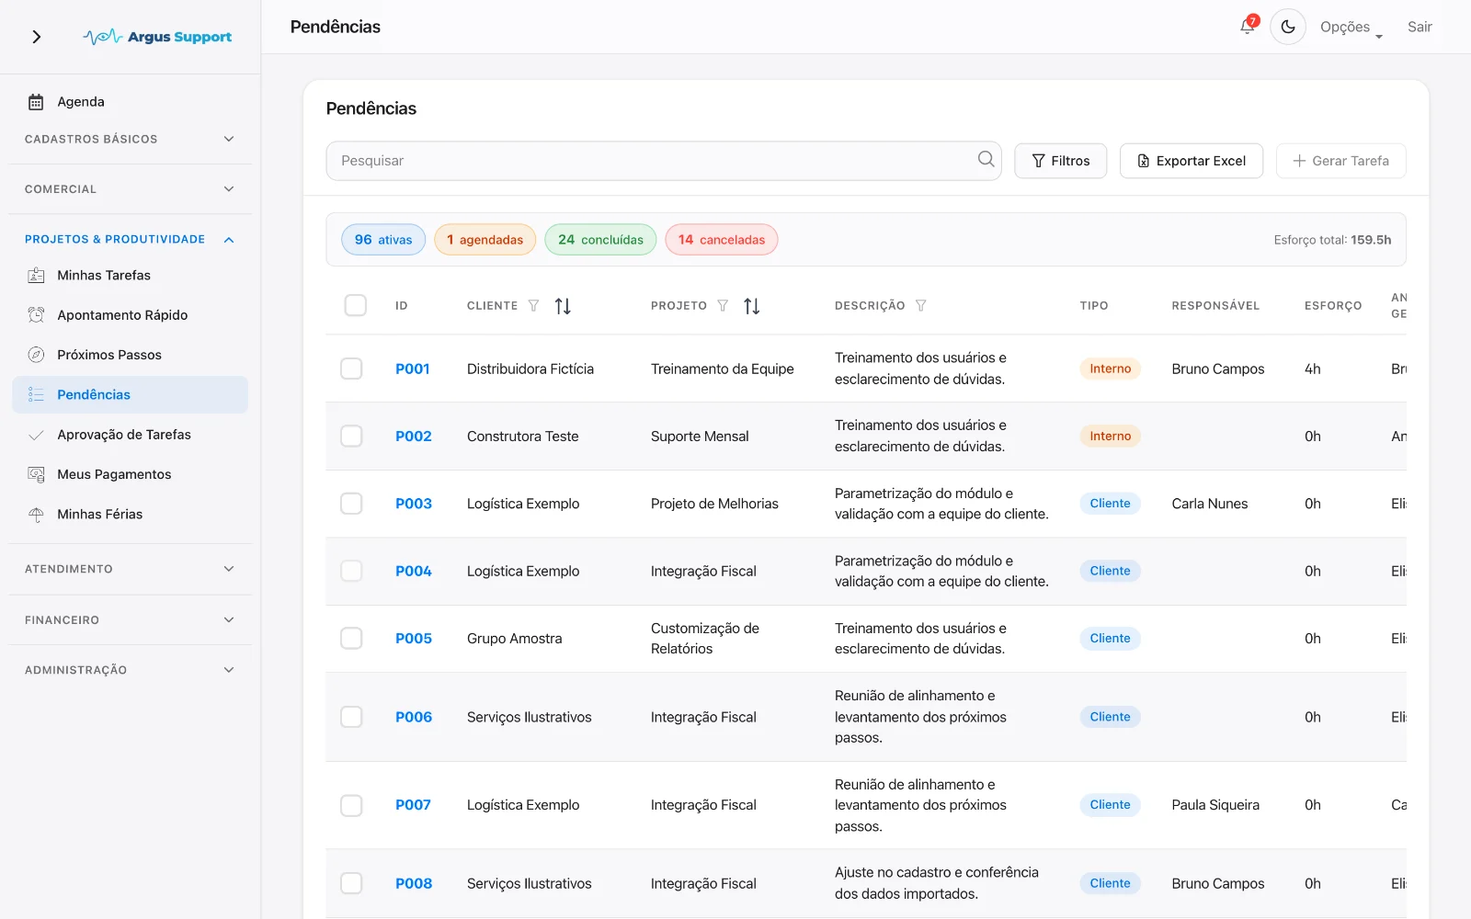Expand the sidebar with the arrow icon
The height and width of the screenshot is (919, 1471).
tap(37, 37)
